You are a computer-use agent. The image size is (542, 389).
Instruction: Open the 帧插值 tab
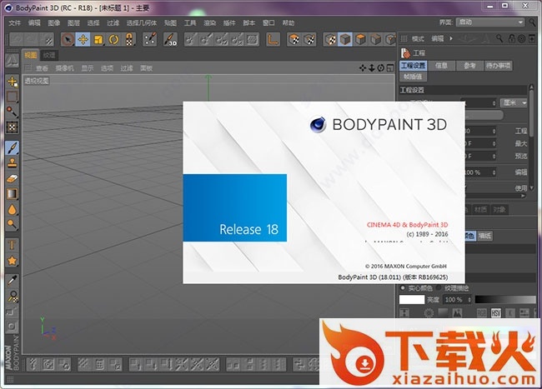(x=413, y=77)
